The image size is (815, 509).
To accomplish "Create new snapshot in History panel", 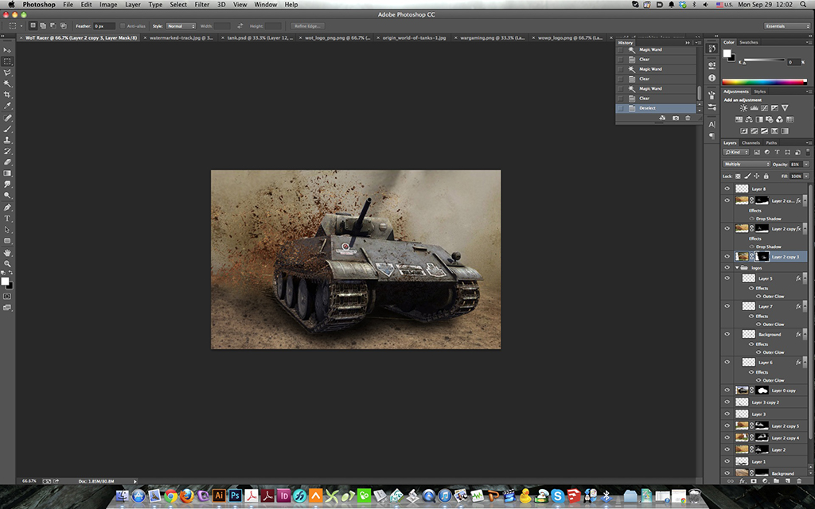I will [676, 119].
